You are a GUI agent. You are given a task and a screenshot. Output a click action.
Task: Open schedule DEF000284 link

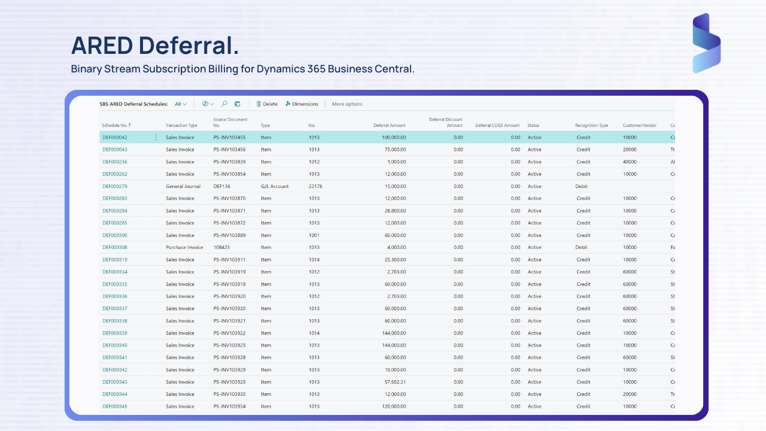[x=115, y=211]
